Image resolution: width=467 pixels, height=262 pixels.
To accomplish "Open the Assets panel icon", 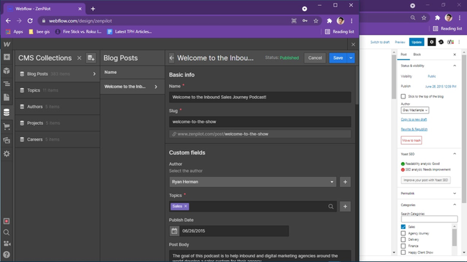I will pos(6,140).
